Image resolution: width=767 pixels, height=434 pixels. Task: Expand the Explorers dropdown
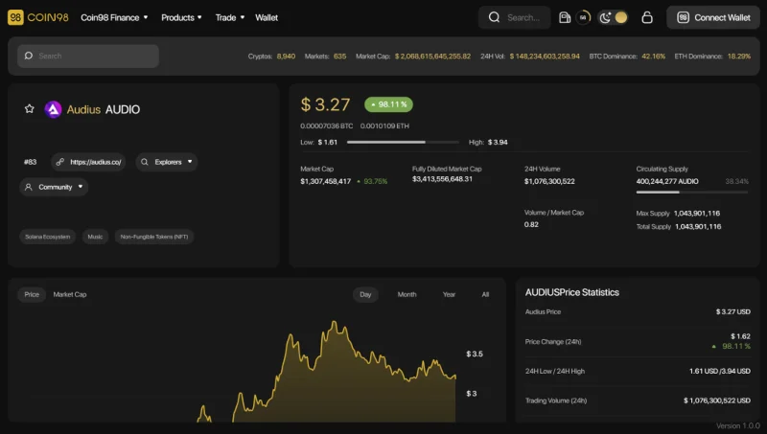166,162
